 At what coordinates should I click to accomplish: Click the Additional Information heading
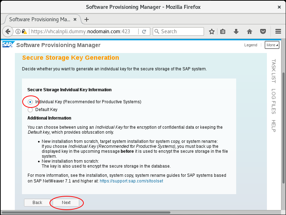point(49,118)
